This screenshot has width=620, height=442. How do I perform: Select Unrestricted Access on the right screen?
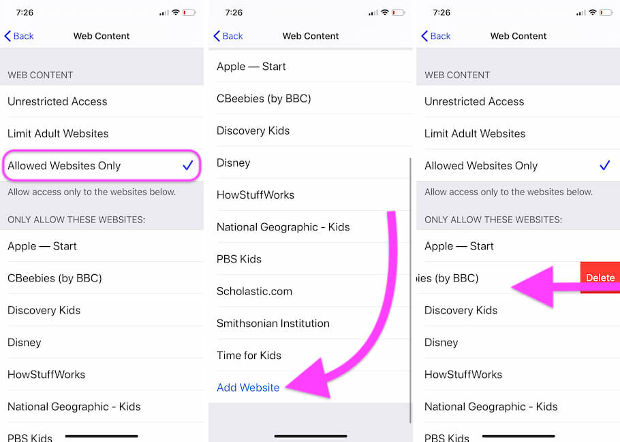pyautogui.click(x=518, y=101)
